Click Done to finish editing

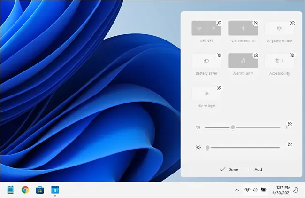[229, 169]
